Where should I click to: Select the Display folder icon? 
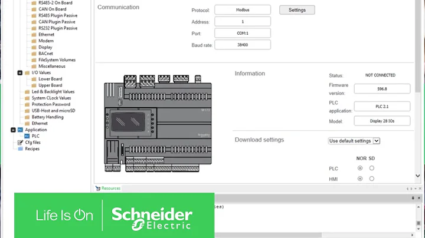pos(34,47)
